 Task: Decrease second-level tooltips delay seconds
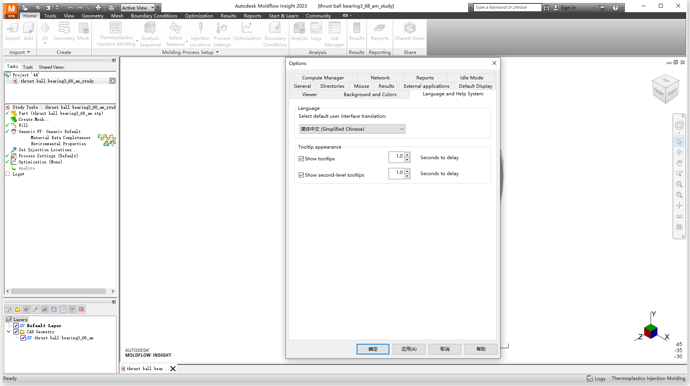[407, 176]
